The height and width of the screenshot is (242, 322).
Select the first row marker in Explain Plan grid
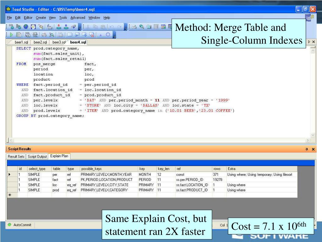10,174
